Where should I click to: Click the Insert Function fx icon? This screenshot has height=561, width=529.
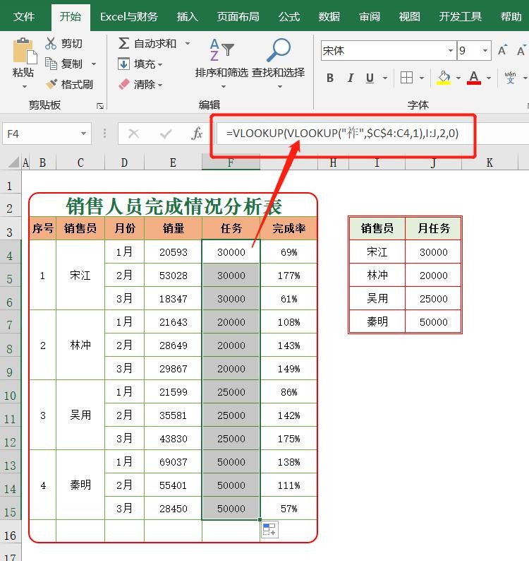[197, 134]
